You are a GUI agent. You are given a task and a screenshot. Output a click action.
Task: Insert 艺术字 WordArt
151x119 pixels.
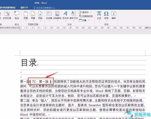[65, 15]
